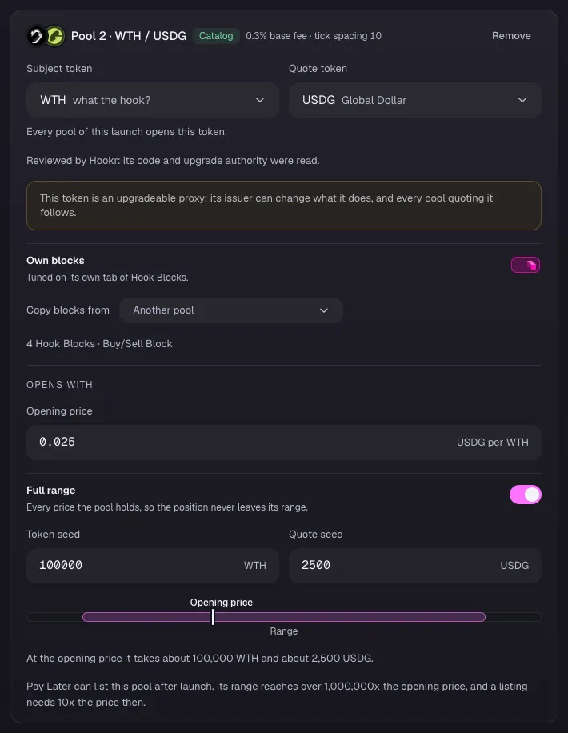568x733 pixels.
Task: Toggle the Own blocks switch
Action: [x=526, y=265]
